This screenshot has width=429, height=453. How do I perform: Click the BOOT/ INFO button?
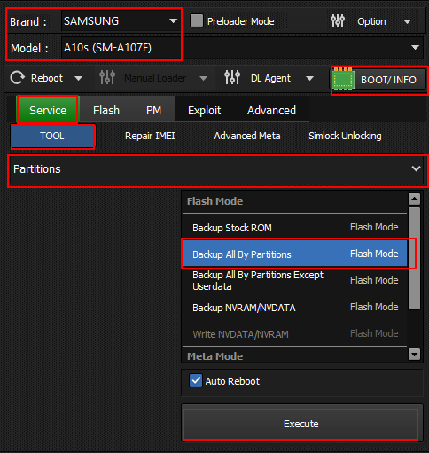[x=378, y=80]
